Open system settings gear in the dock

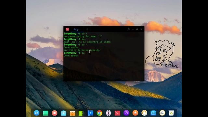tap(108, 113)
